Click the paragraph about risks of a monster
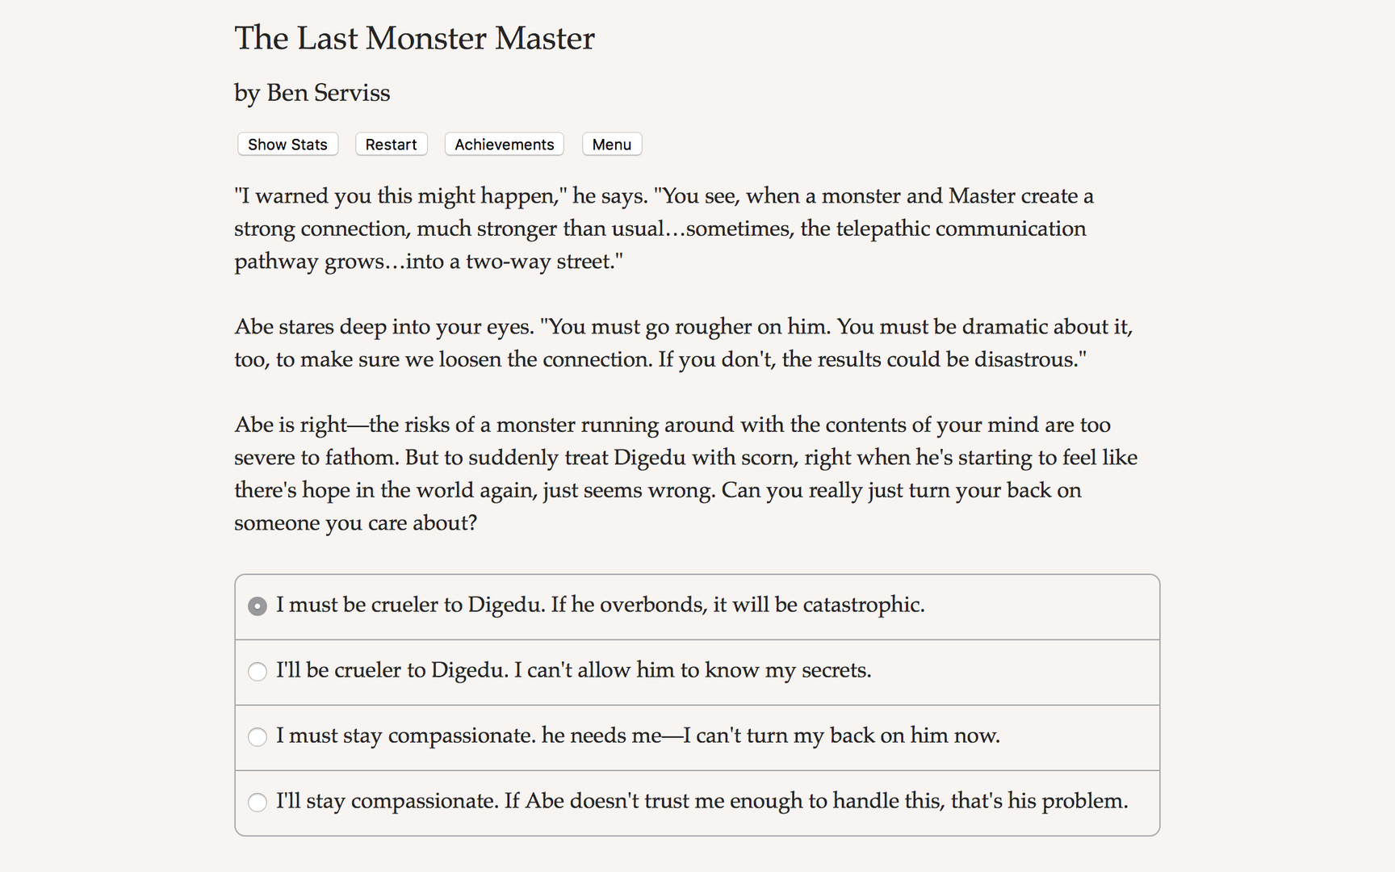This screenshot has height=872, width=1395. tap(685, 473)
